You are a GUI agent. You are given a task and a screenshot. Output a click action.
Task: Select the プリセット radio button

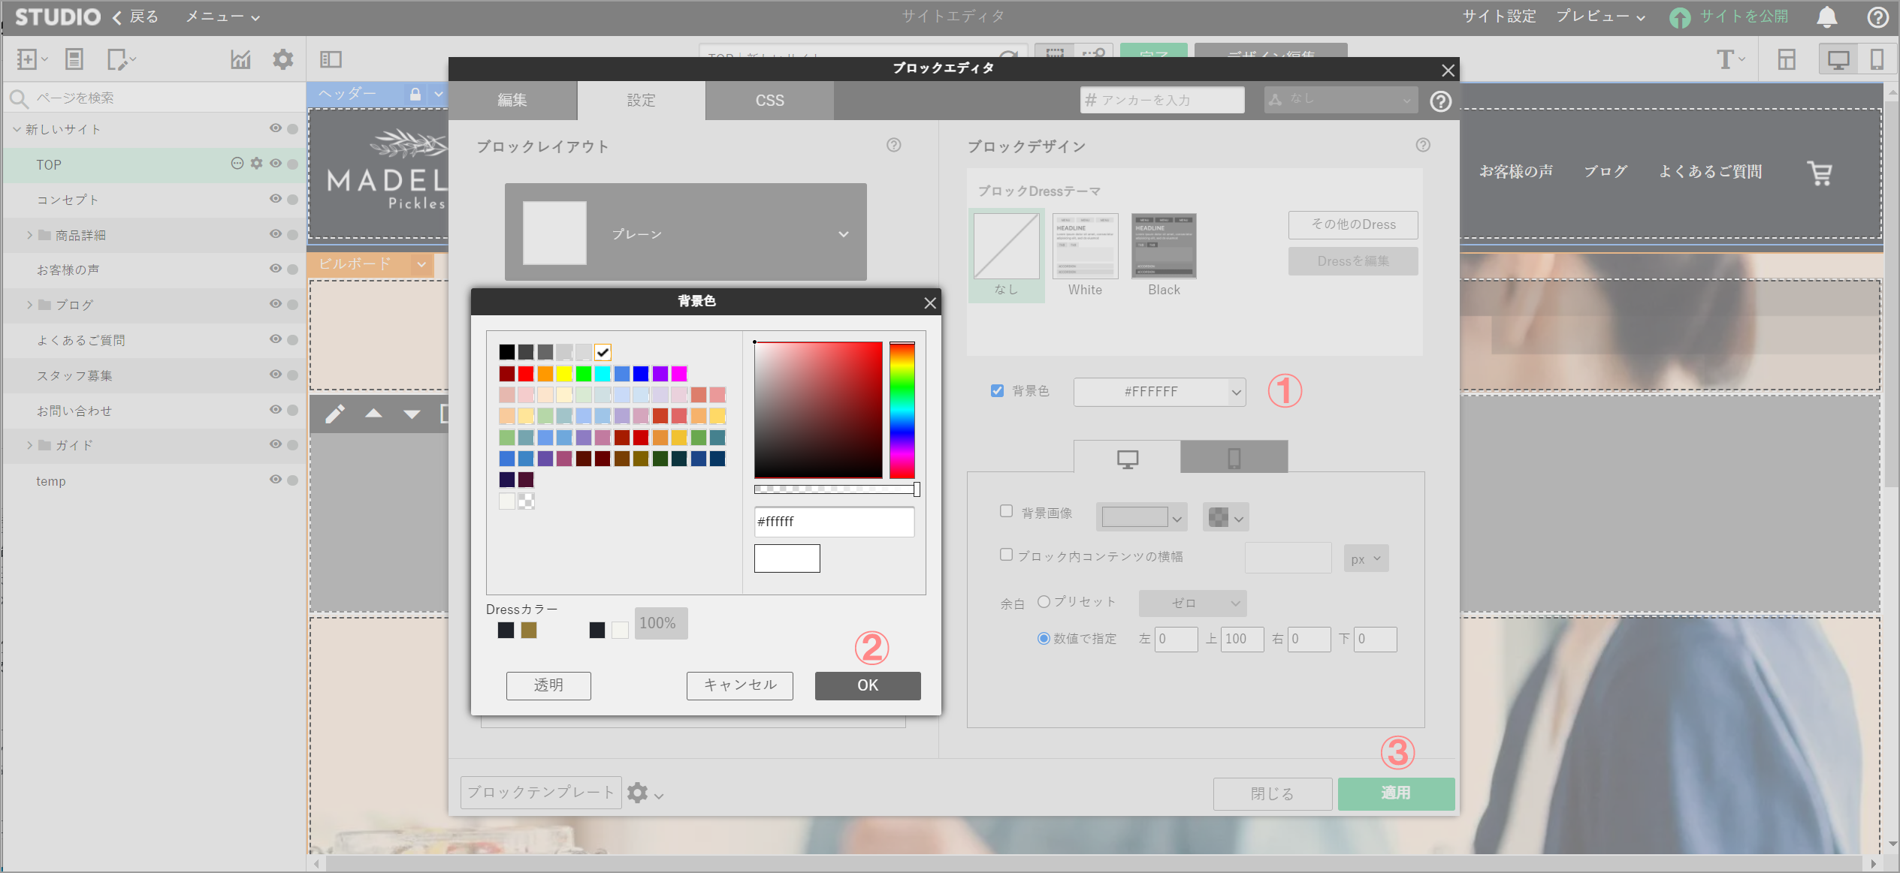pyautogui.click(x=1044, y=601)
